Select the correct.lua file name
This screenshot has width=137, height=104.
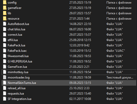click(x=15, y=35)
